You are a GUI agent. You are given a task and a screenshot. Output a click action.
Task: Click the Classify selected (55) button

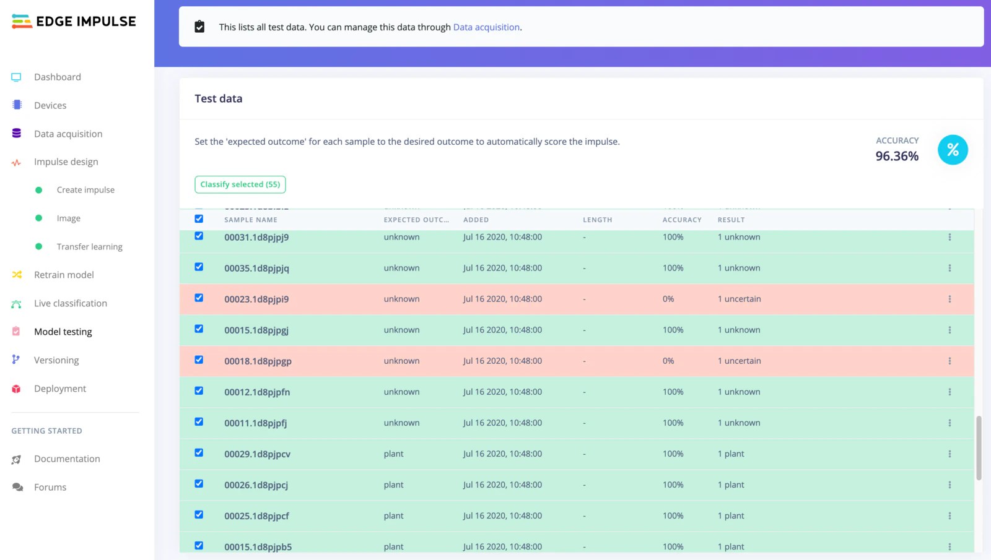(x=240, y=184)
